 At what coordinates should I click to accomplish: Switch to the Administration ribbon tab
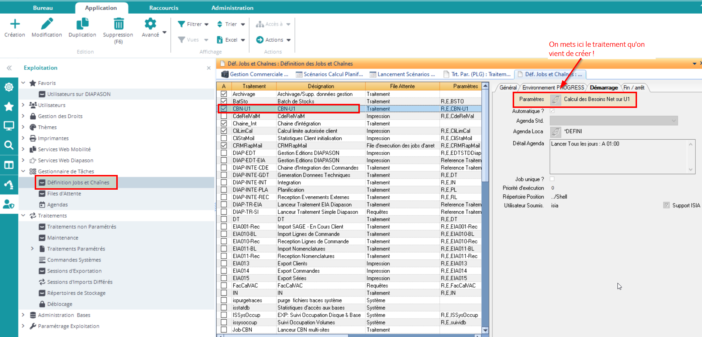[232, 8]
